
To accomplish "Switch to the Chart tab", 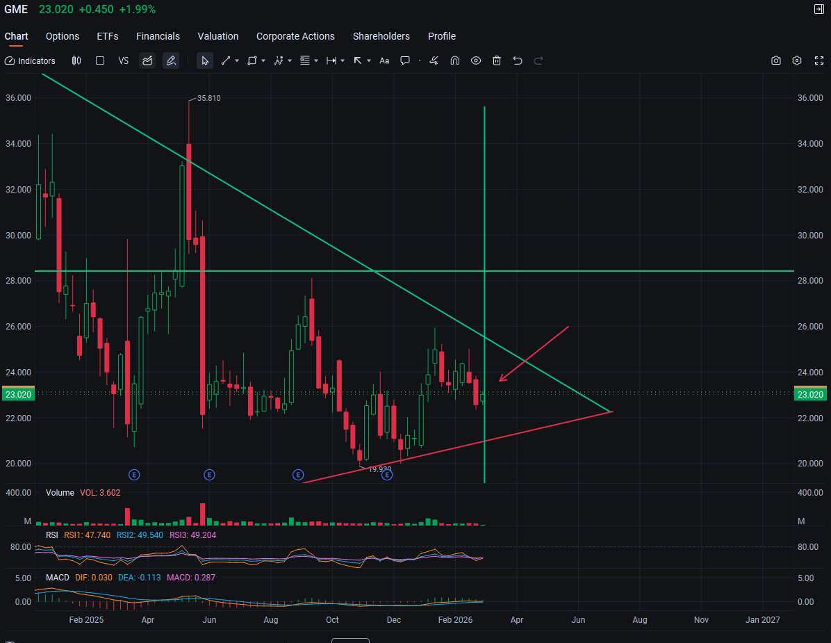I will (16, 36).
